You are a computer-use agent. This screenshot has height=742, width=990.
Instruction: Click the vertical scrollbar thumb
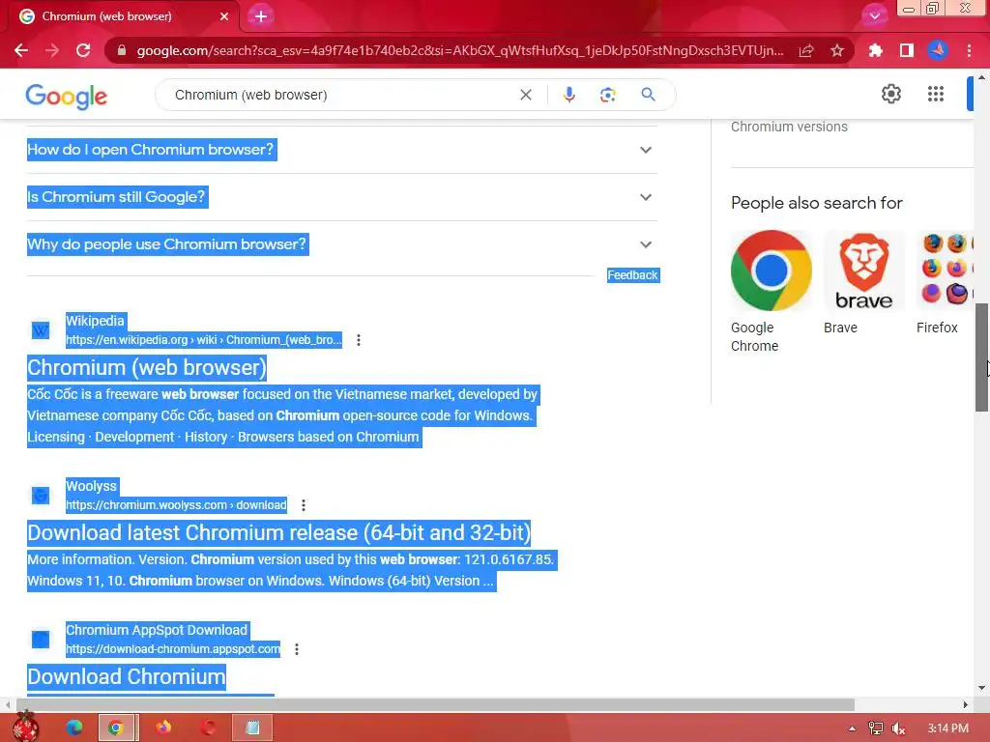[981, 357]
